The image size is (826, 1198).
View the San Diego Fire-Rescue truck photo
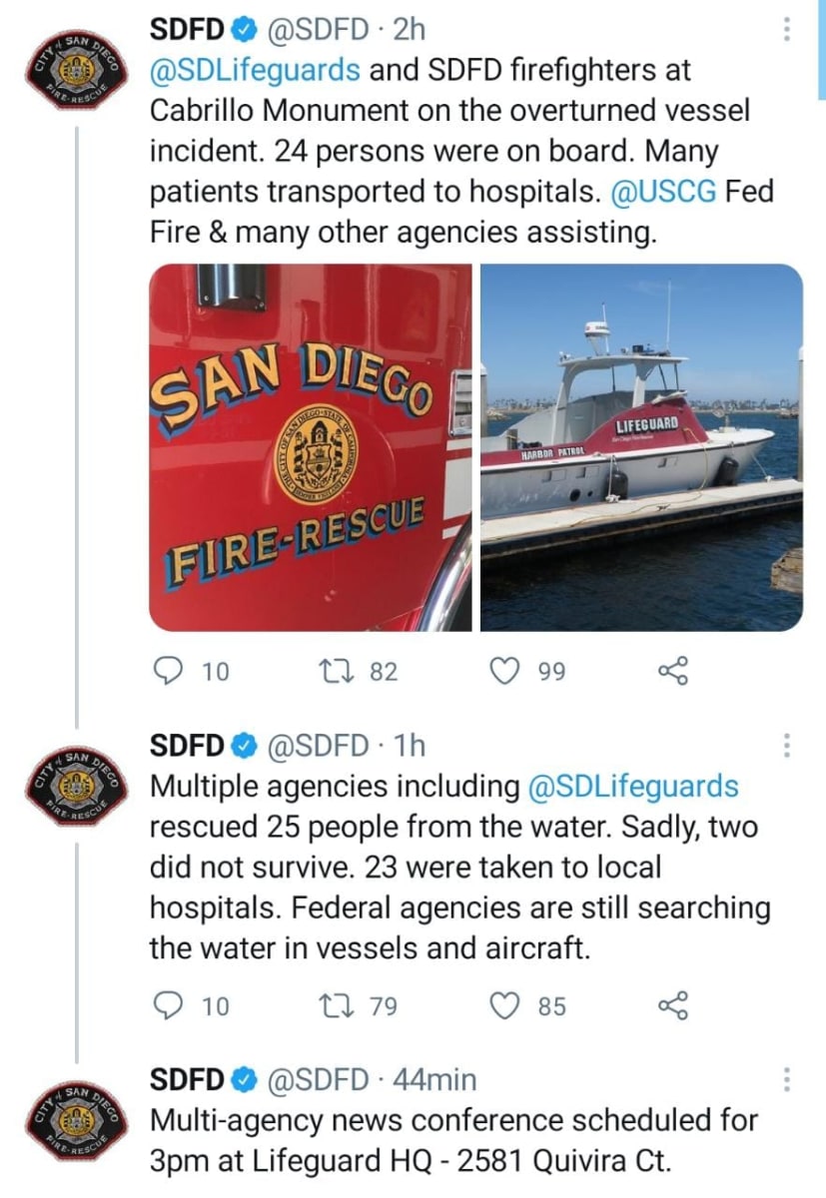(310, 447)
